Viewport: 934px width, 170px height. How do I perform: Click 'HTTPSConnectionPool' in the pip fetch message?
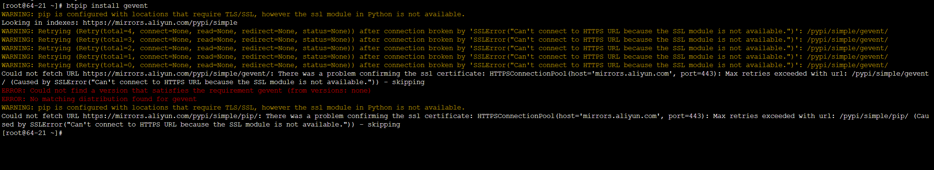tap(516, 116)
